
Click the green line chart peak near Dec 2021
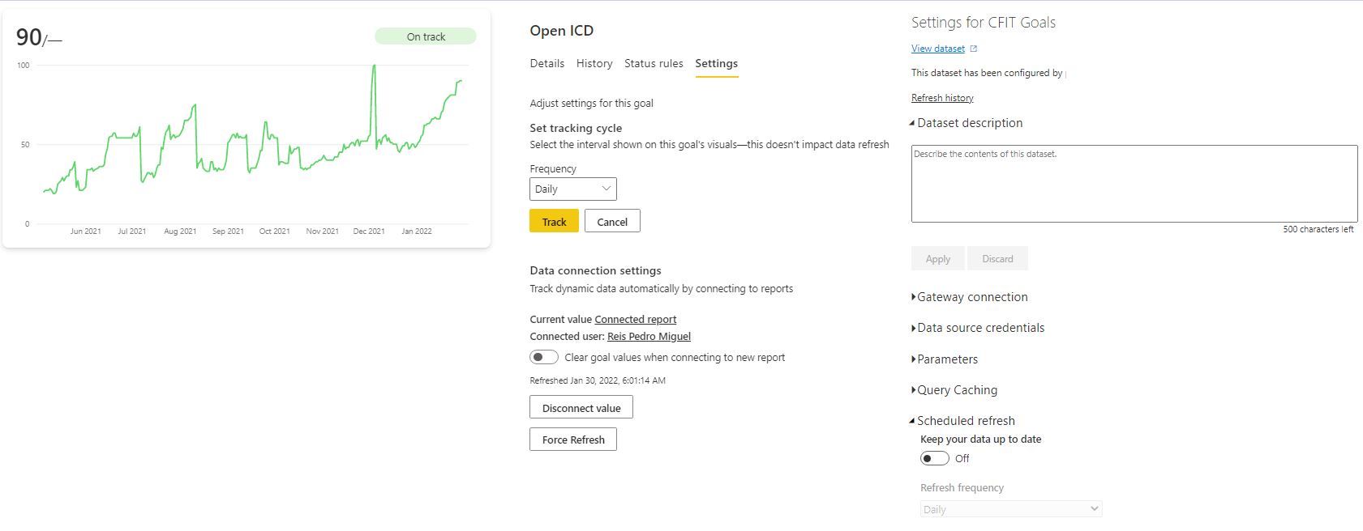click(374, 66)
